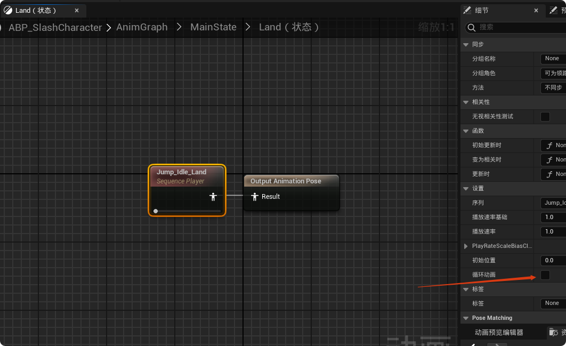
Task: Switch to the Land（状态）tab
Action: [43, 11]
